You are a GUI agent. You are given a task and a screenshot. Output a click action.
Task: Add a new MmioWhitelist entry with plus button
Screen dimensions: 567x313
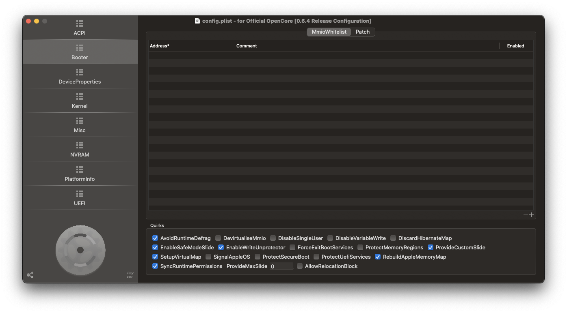[531, 215]
